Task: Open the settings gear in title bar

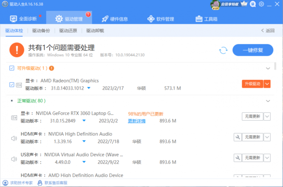Action: pyautogui.click(x=261, y=4)
